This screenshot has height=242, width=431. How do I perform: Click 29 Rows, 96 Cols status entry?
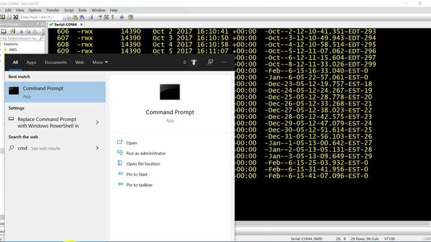click(x=364, y=239)
